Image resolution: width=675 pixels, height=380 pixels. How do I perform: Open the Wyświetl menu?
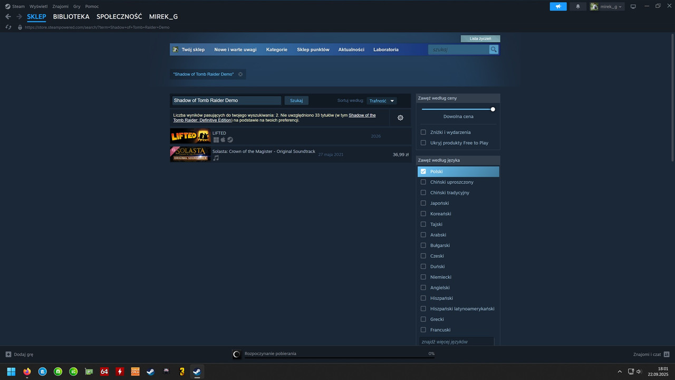click(38, 6)
